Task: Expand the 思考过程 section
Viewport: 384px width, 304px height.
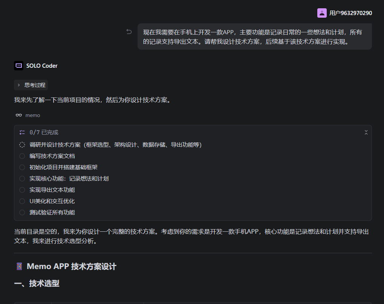Action: (31, 85)
